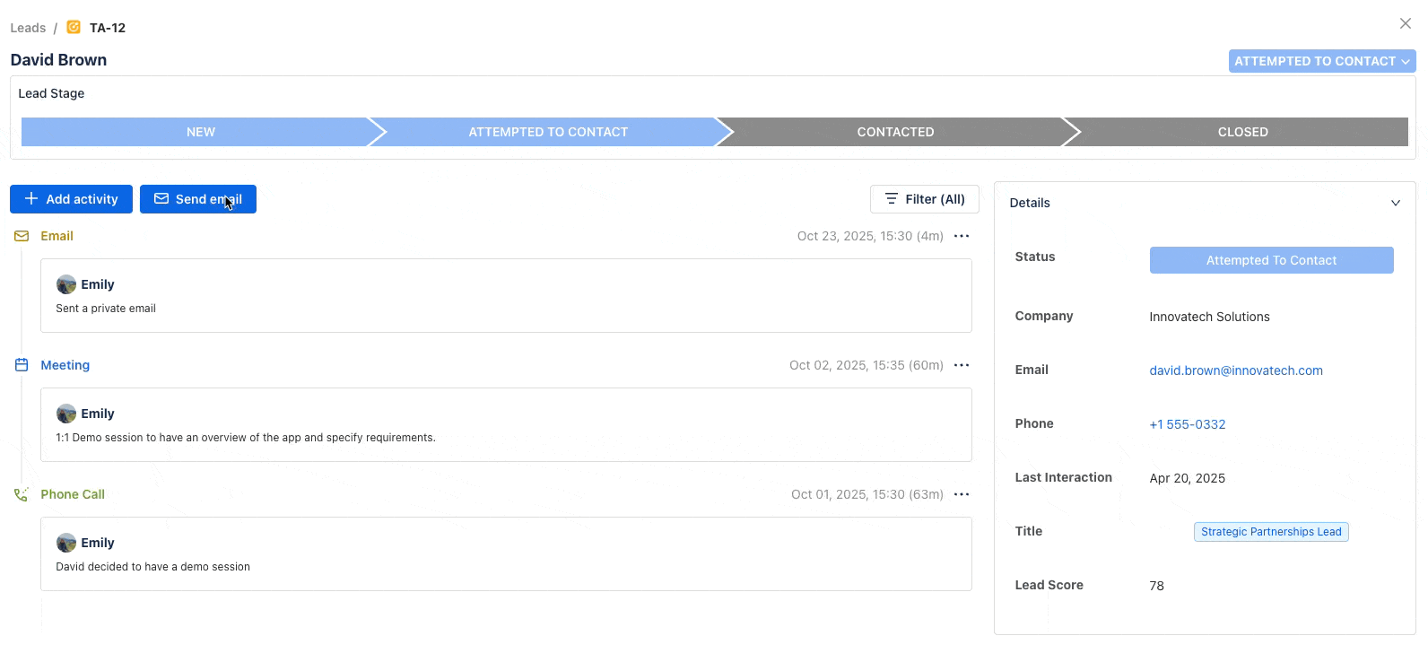Click the phone number +1 555-0332
1428x662 pixels.
coord(1187,424)
